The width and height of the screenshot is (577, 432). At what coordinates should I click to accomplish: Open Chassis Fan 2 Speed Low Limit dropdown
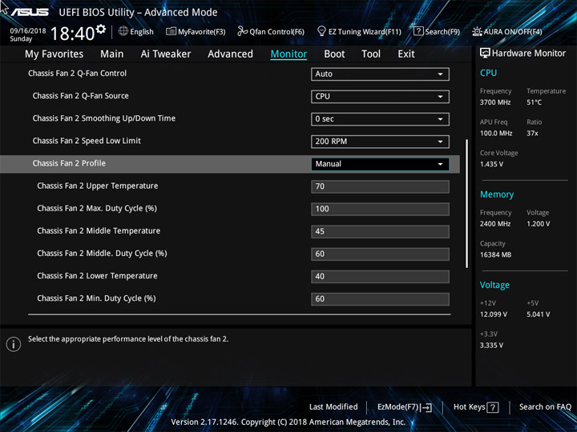[x=380, y=142]
